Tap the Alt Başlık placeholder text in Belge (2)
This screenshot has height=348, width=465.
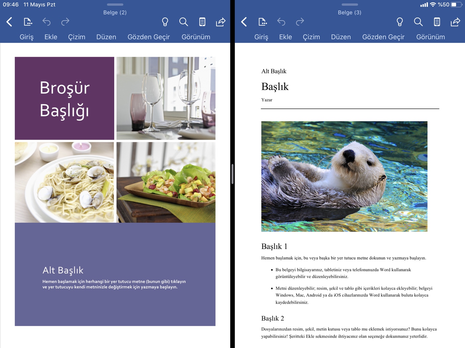(x=62, y=270)
